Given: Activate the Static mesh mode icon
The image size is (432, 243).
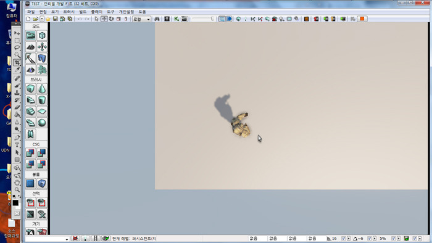Looking at the screenshot, I should tap(42, 59).
